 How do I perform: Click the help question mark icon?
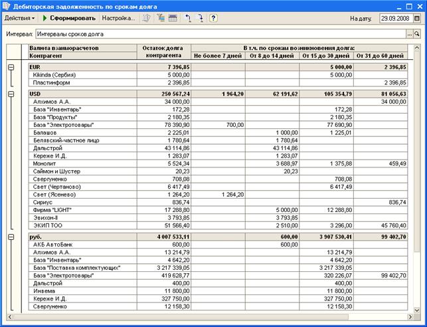tap(213, 18)
